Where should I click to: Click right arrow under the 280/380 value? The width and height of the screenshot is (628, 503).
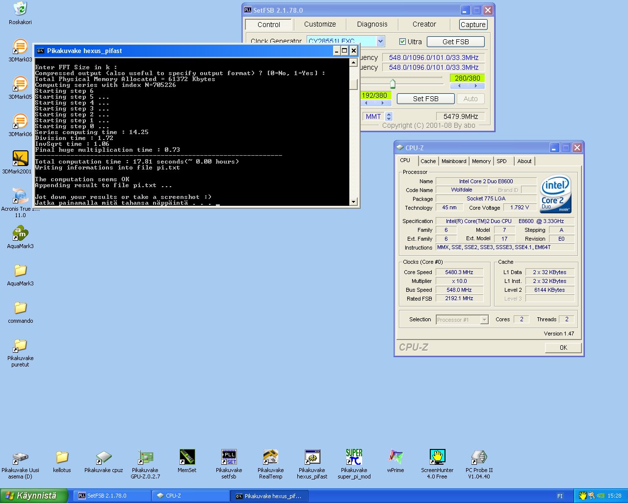pos(475,86)
